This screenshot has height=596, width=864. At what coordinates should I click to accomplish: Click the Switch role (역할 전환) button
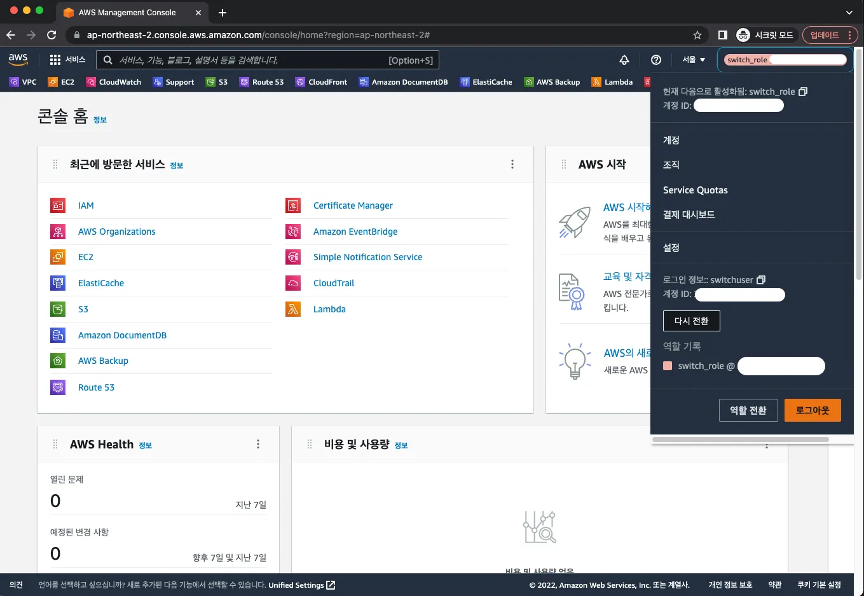click(x=748, y=410)
